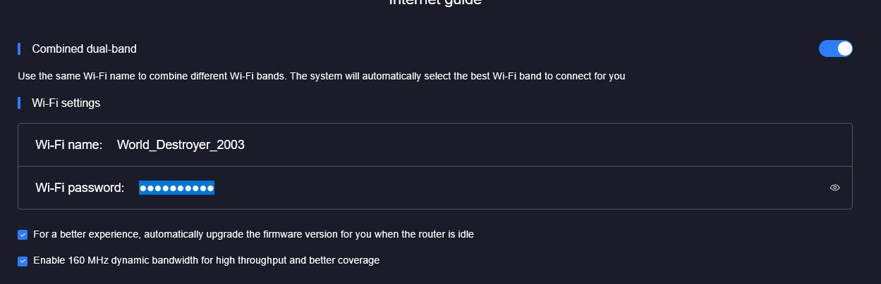The width and height of the screenshot is (881, 284).
Task: Toggle the Combined dual-band switch
Action: pyautogui.click(x=835, y=49)
